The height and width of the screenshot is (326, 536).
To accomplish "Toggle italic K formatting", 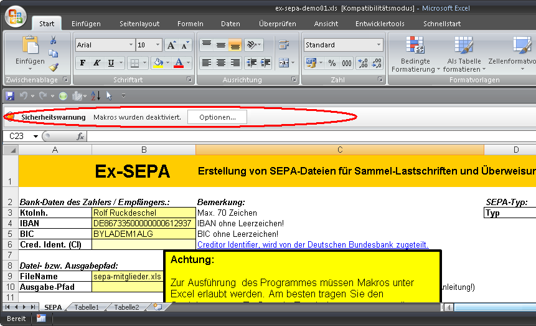I will click(96, 63).
